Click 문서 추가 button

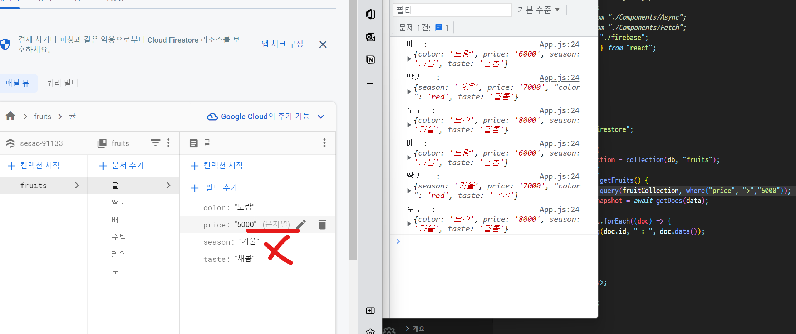tap(121, 166)
